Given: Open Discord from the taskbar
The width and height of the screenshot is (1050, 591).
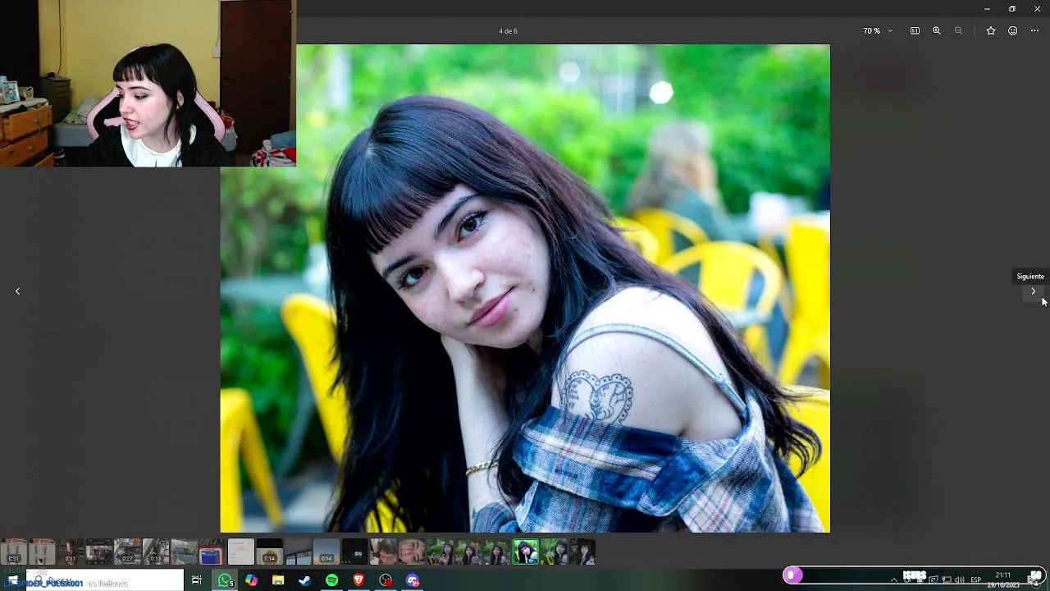Looking at the screenshot, I should point(413,580).
